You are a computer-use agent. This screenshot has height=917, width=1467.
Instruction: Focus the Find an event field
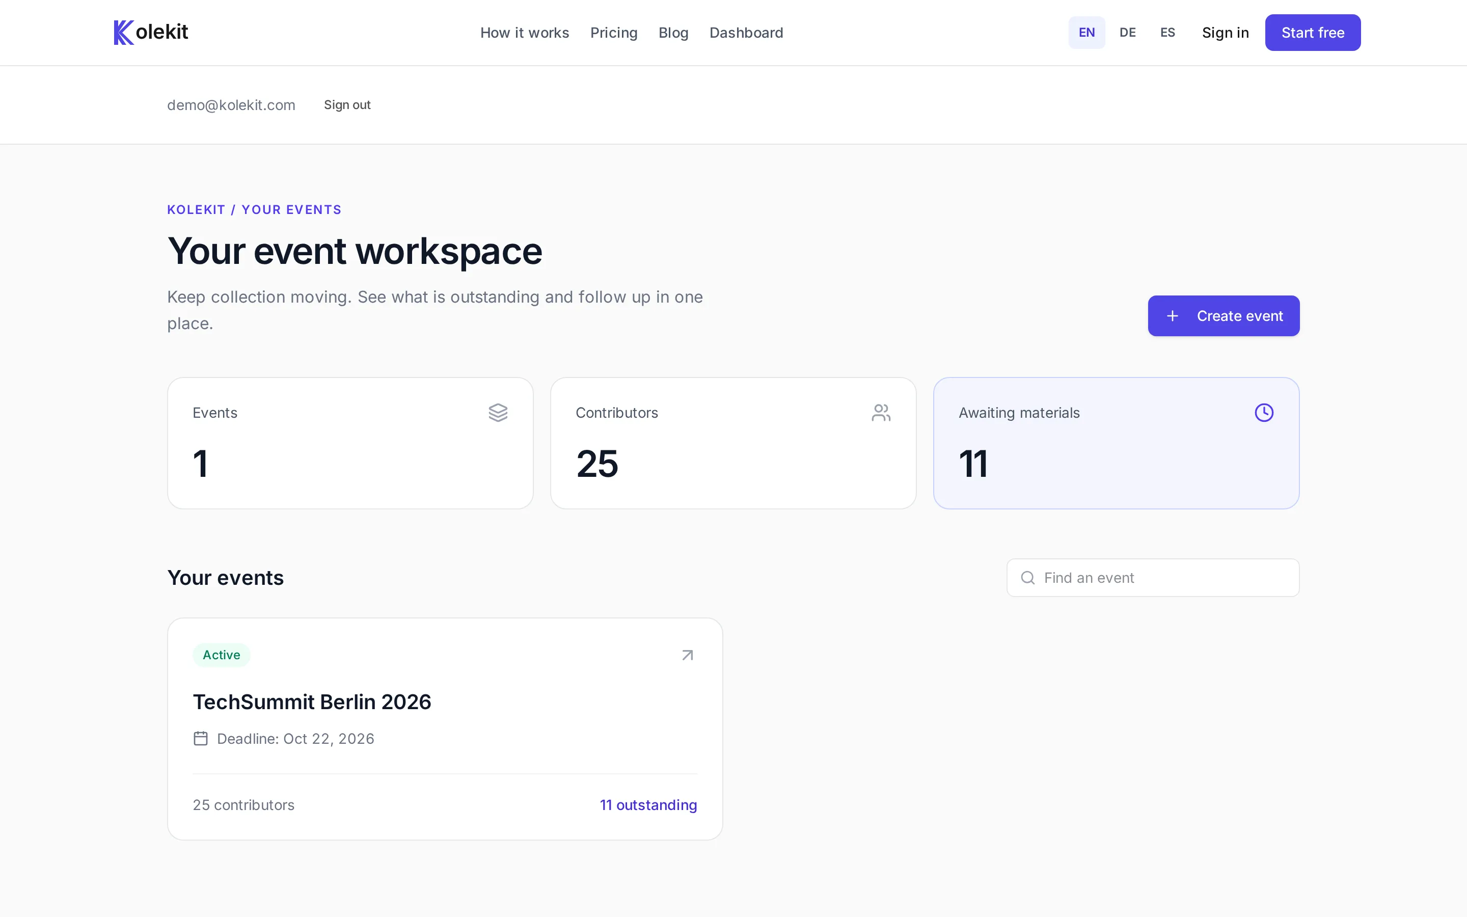tap(1153, 577)
